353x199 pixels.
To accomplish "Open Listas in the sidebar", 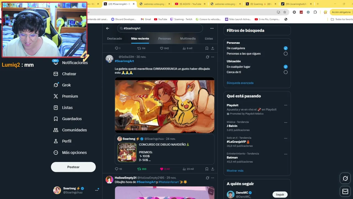I will pos(63,108).
